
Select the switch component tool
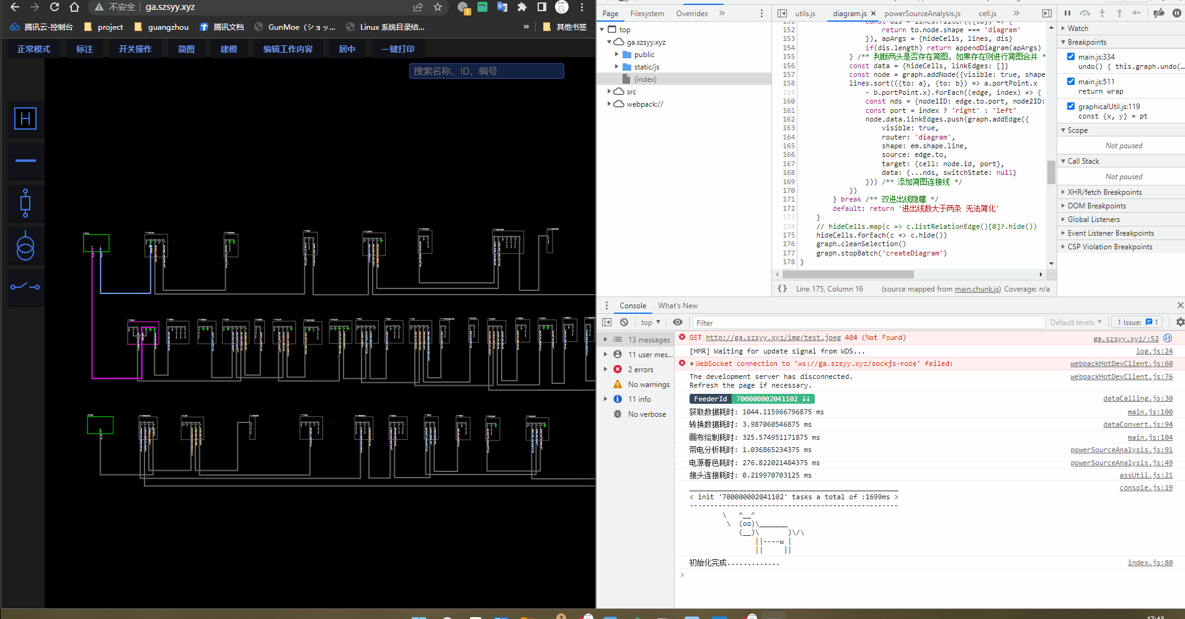pyautogui.click(x=25, y=287)
